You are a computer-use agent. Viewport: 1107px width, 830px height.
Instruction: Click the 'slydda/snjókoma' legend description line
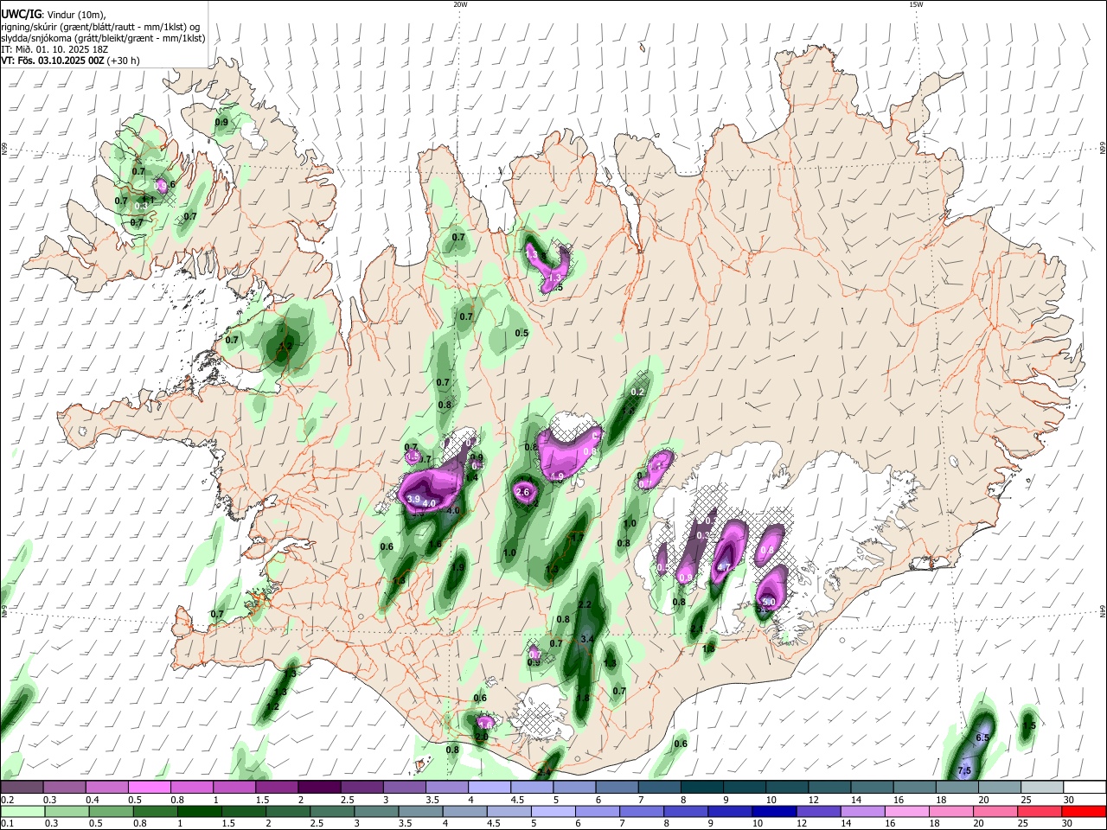(x=103, y=38)
